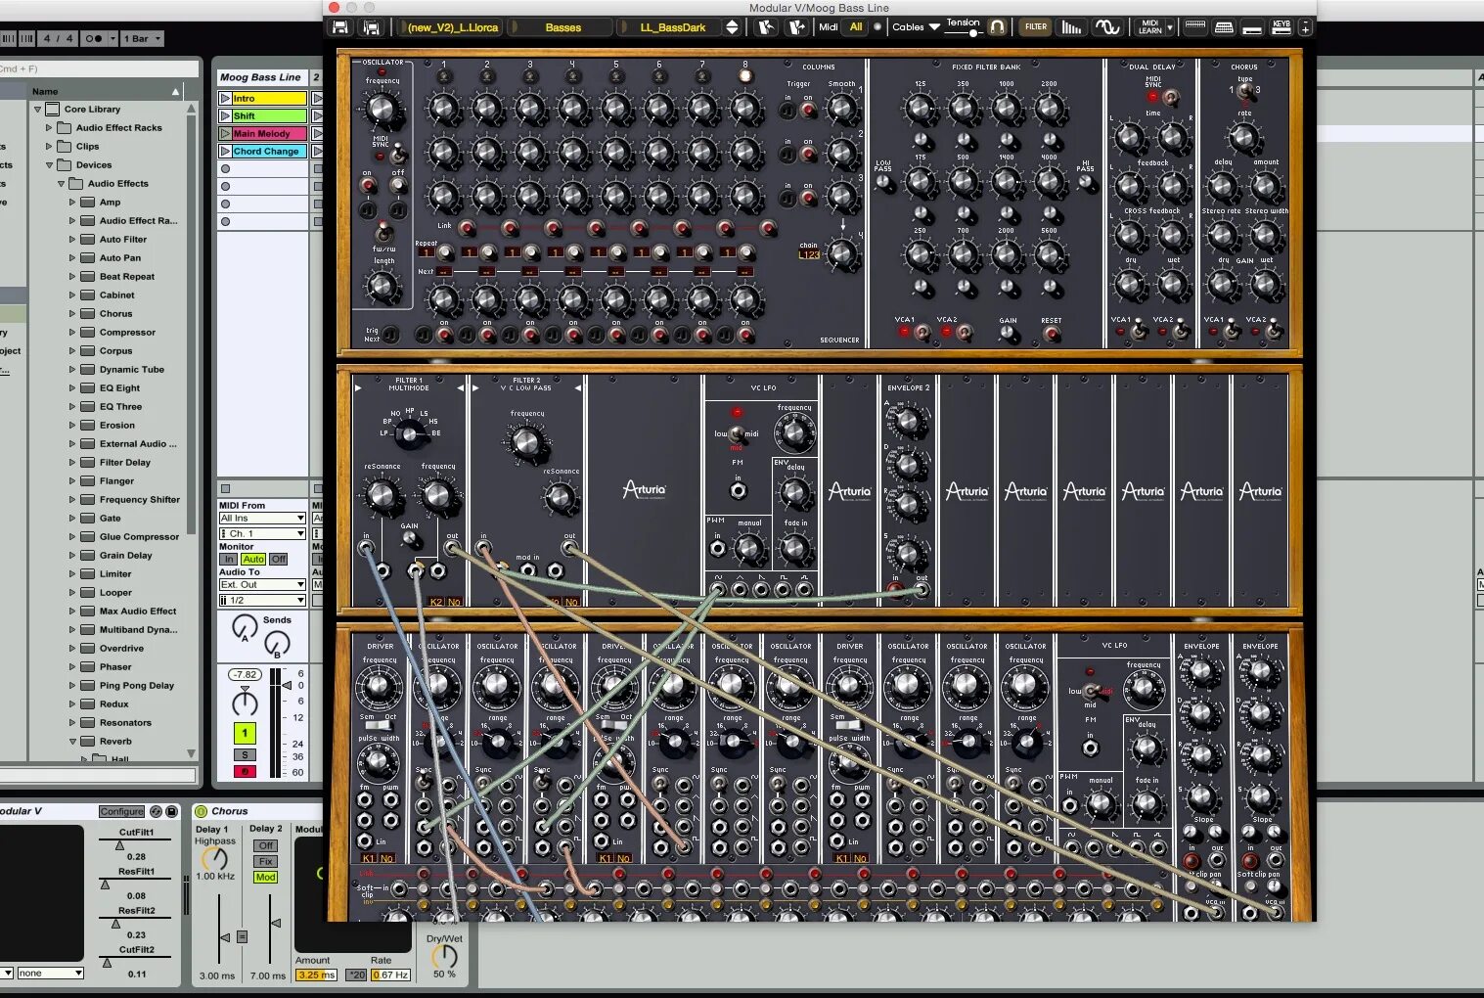
Task: Click the Midi All button
Action: pyautogui.click(x=856, y=27)
